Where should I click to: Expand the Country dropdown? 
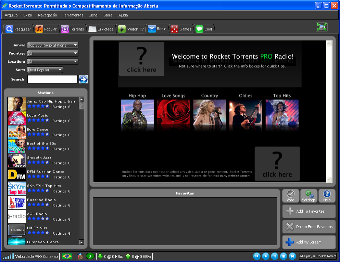pyautogui.click(x=52, y=53)
